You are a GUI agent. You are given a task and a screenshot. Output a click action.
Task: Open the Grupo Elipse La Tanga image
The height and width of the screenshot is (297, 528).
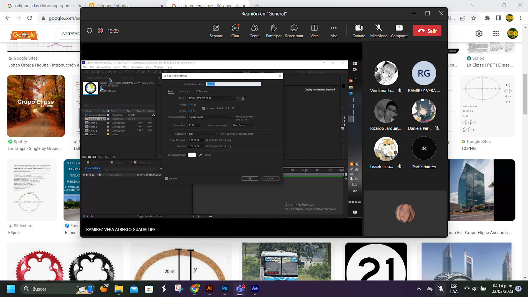pyautogui.click(x=36, y=106)
